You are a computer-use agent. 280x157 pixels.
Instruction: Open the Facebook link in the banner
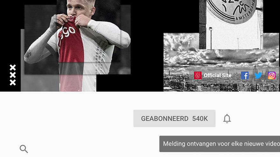click(x=245, y=75)
